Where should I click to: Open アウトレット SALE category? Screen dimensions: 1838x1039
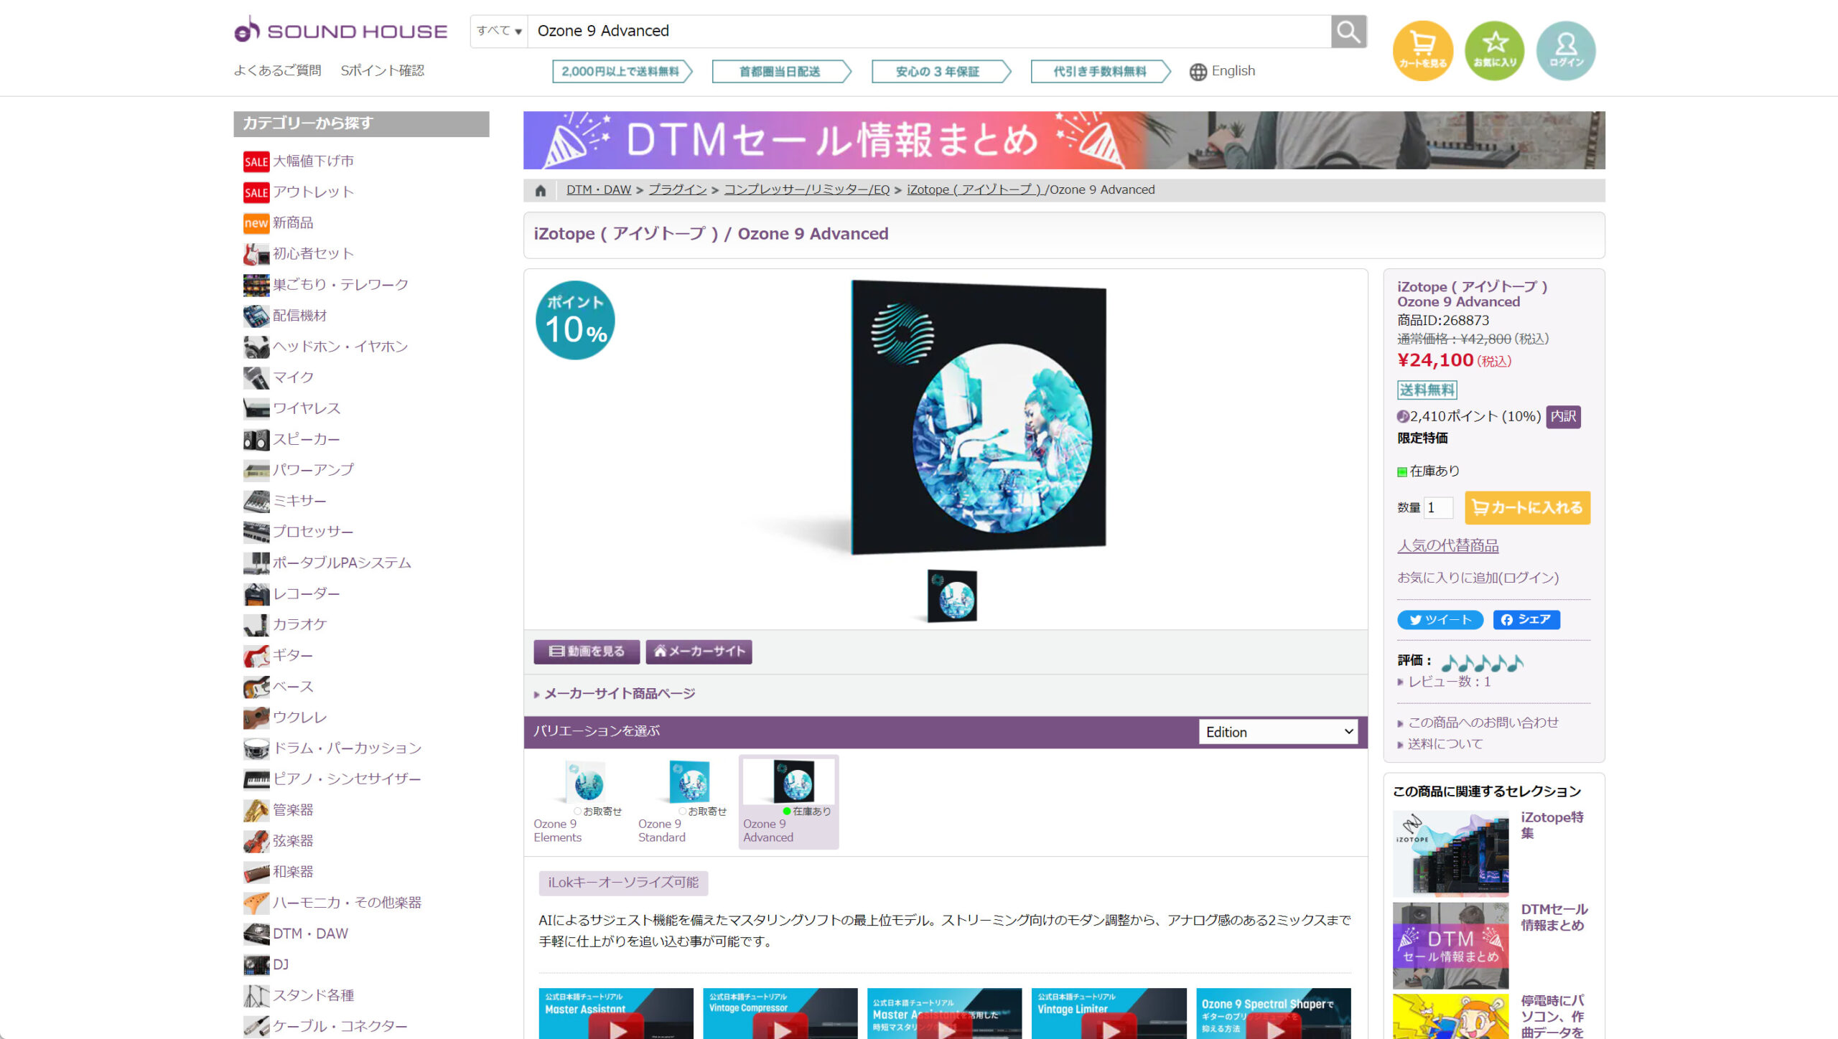coord(299,192)
